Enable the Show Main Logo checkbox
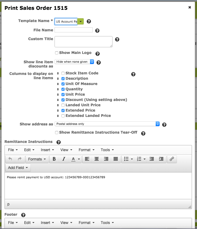The height and width of the screenshot is (229, 197). pyautogui.click(x=57, y=53)
